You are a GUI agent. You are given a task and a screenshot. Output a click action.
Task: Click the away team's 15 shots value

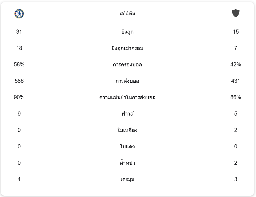click(236, 32)
